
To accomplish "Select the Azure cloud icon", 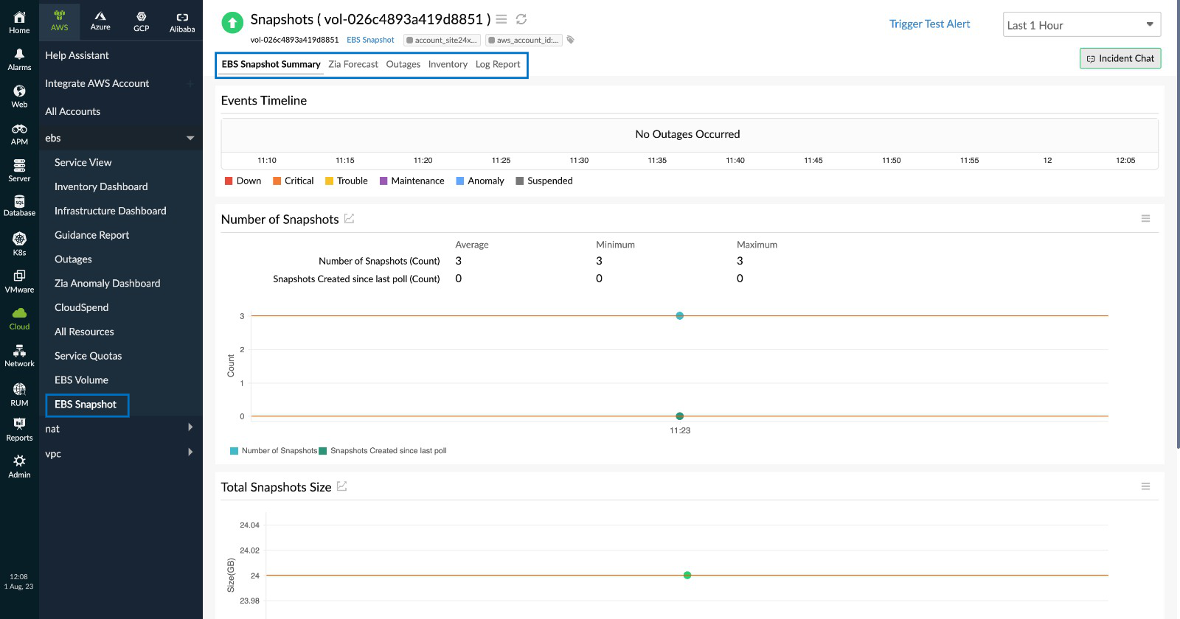I will coord(100,21).
